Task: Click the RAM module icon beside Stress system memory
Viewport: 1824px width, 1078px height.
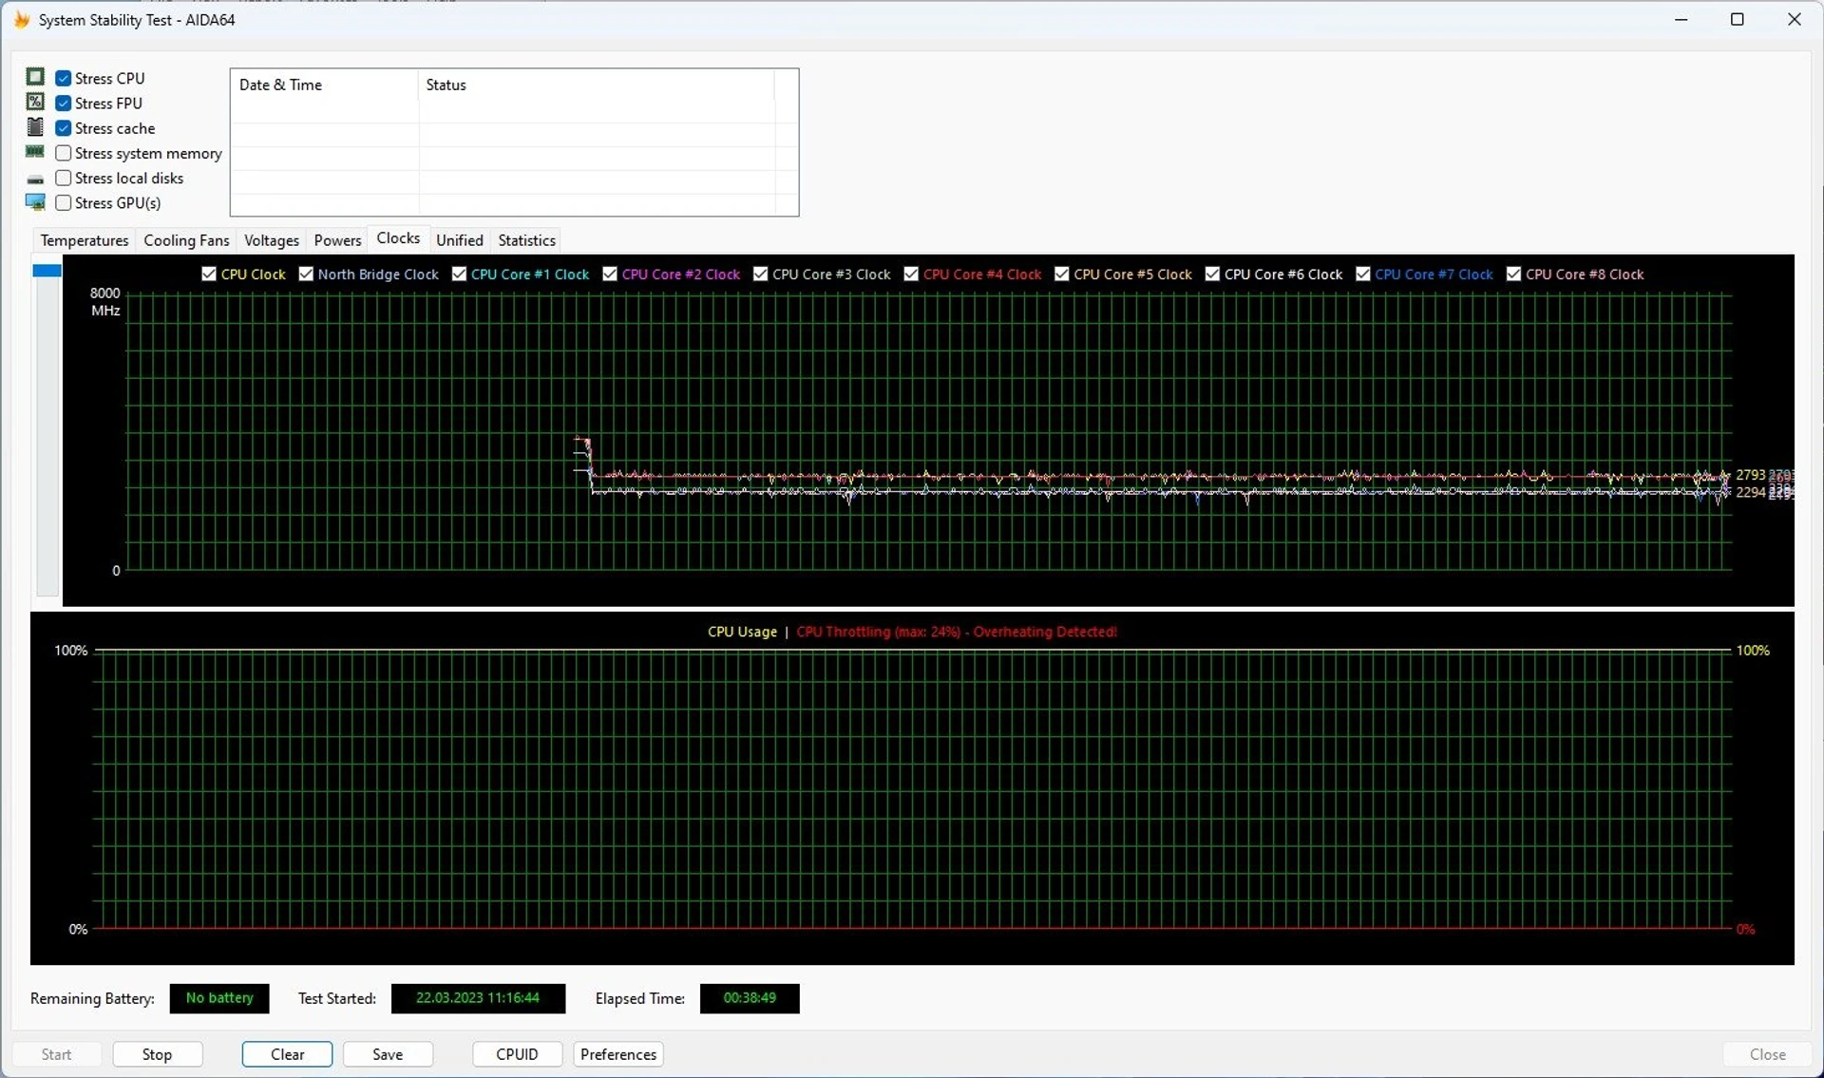Action: coord(35,152)
